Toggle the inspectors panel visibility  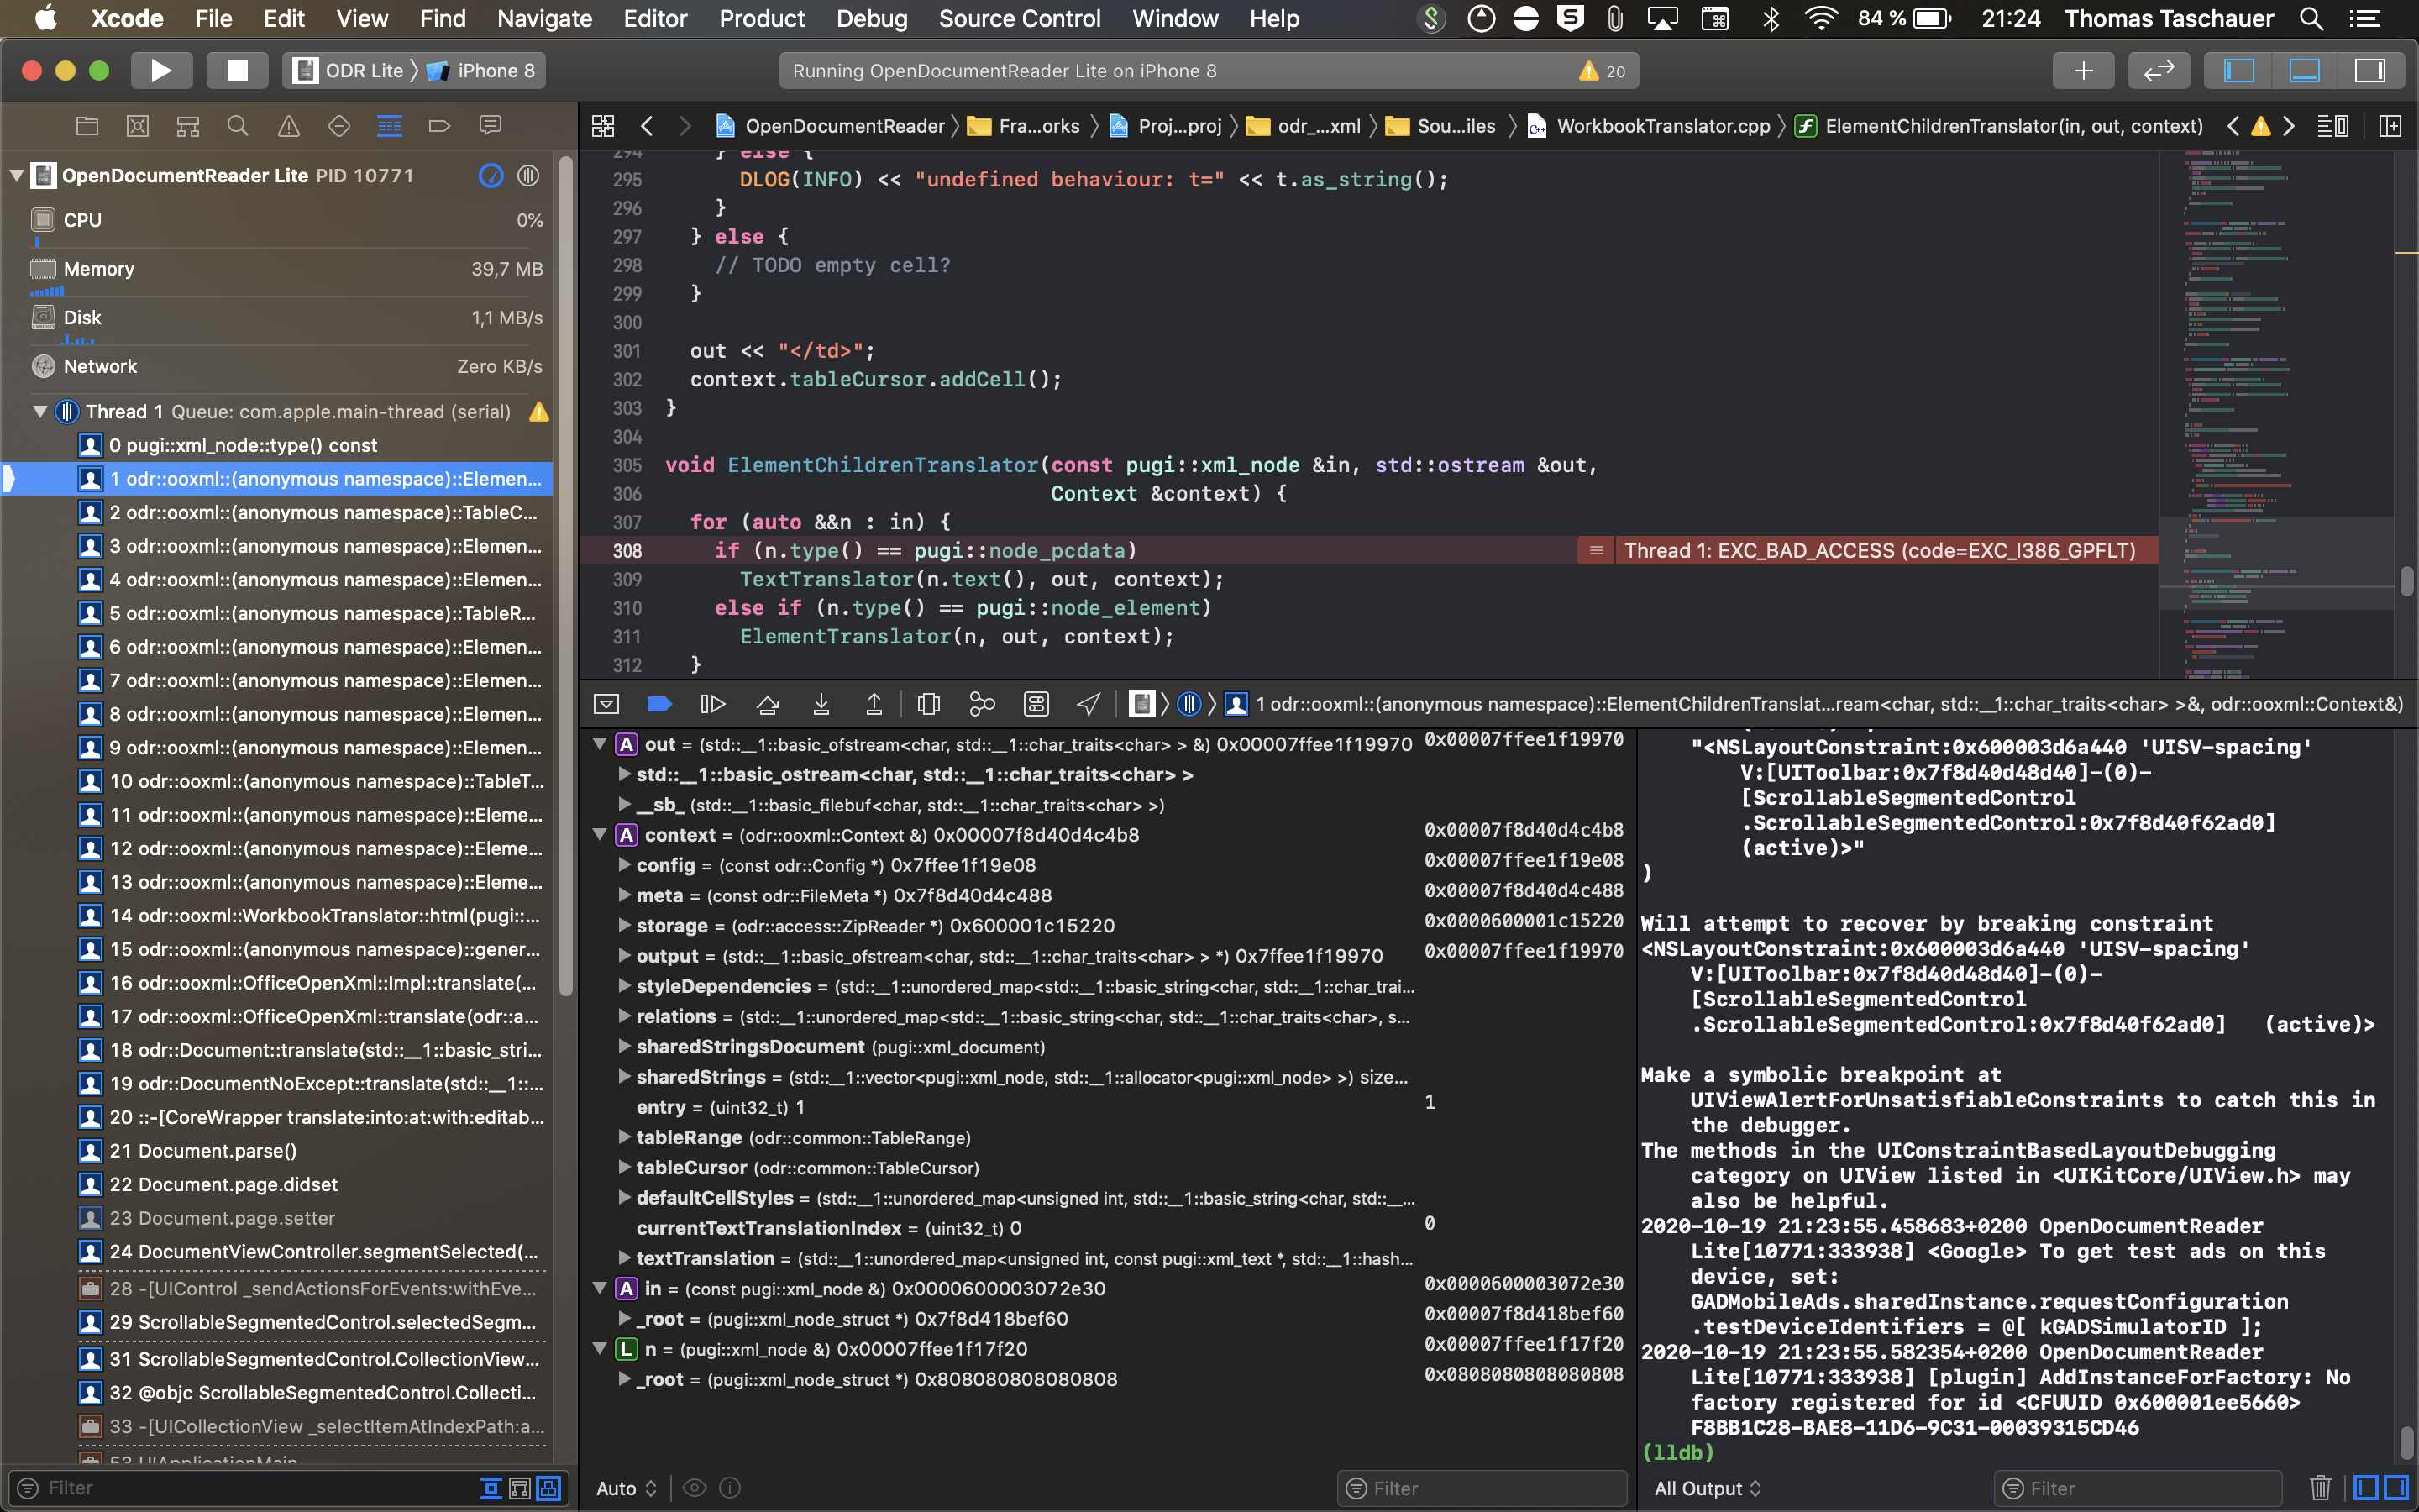coord(2370,70)
